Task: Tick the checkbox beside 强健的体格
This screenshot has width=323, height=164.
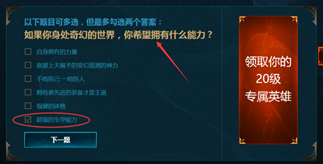Action: point(28,106)
